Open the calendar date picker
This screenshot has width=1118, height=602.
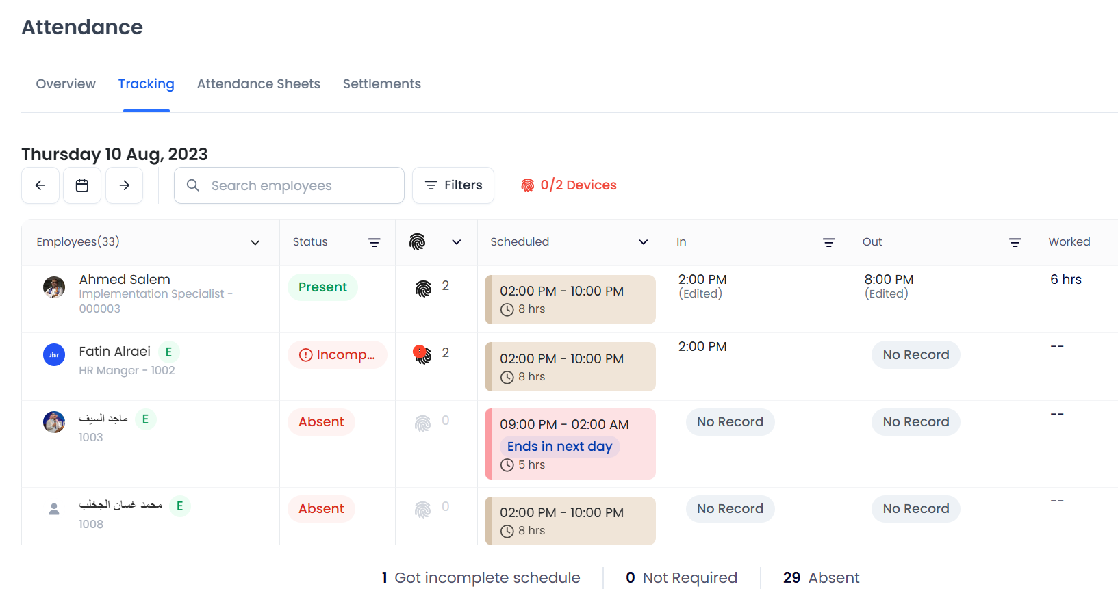tap(82, 185)
